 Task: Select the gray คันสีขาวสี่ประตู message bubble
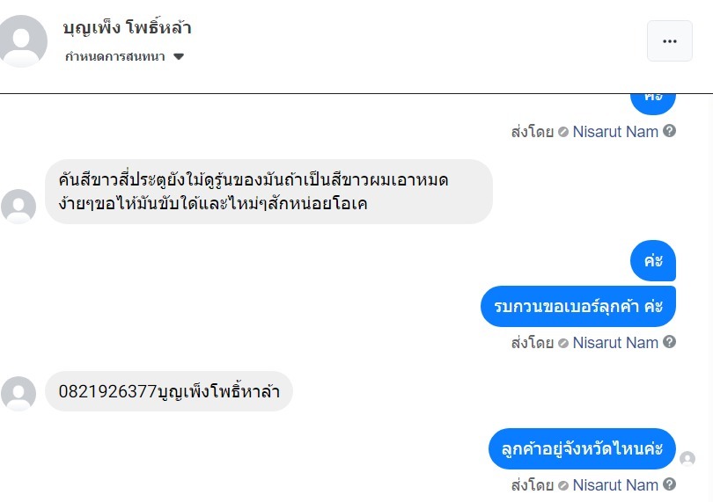tap(268, 192)
